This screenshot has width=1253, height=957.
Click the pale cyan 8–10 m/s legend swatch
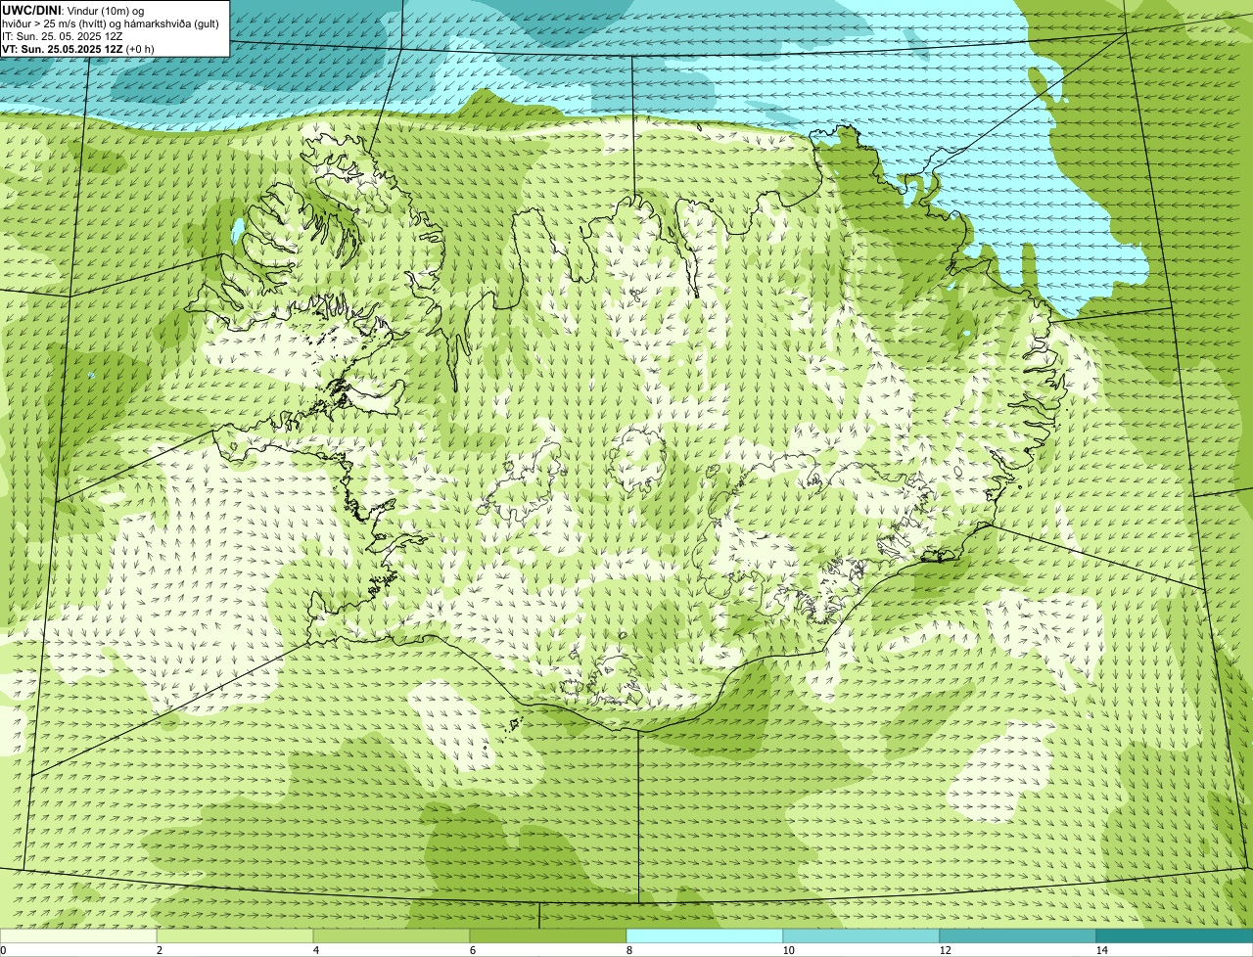(705, 936)
